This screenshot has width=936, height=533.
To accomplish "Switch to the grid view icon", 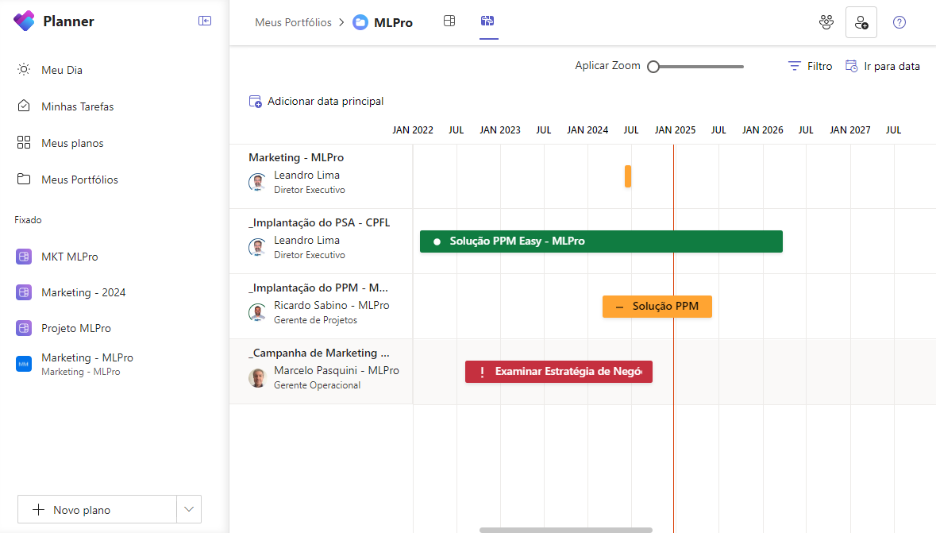I will (449, 21).
